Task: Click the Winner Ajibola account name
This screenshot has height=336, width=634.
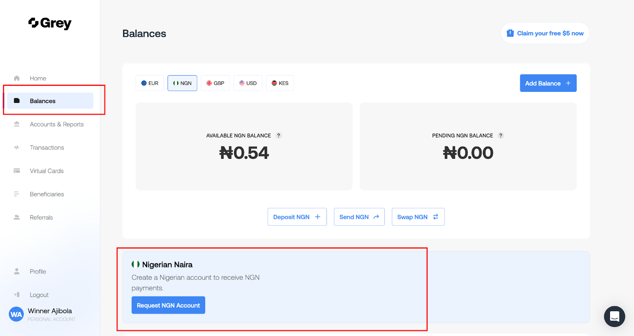Action: click(50, 311)
